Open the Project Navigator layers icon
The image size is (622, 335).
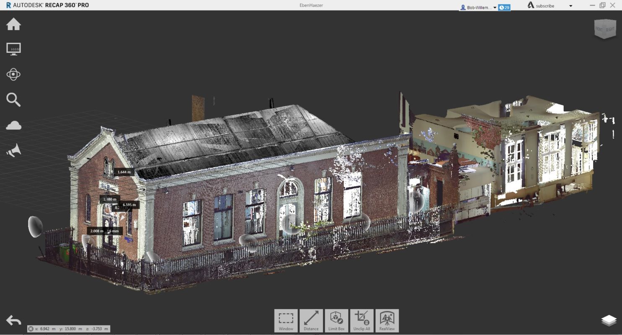click(x=609, y=320)
